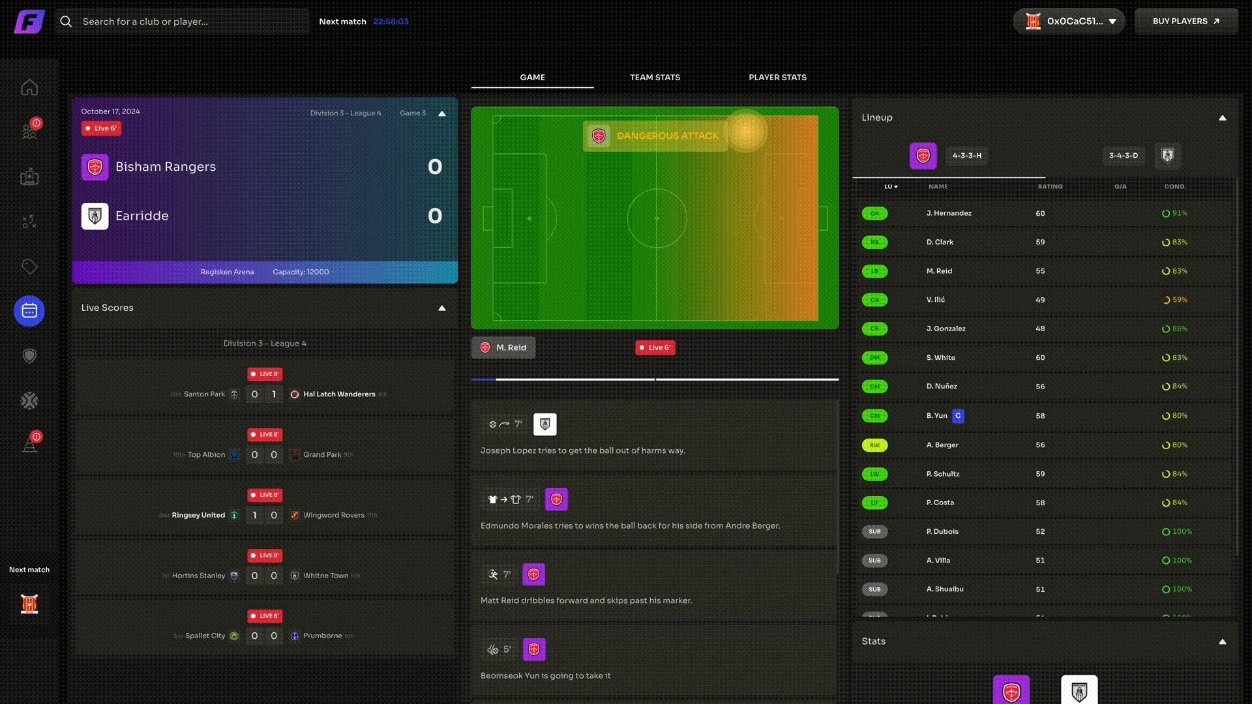Sort lineup by LU column
Viewport: 1252px width, 704px height.
click(x=891, y=187)
